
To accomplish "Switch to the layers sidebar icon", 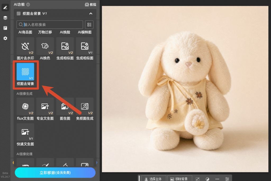I will (5, 18).
